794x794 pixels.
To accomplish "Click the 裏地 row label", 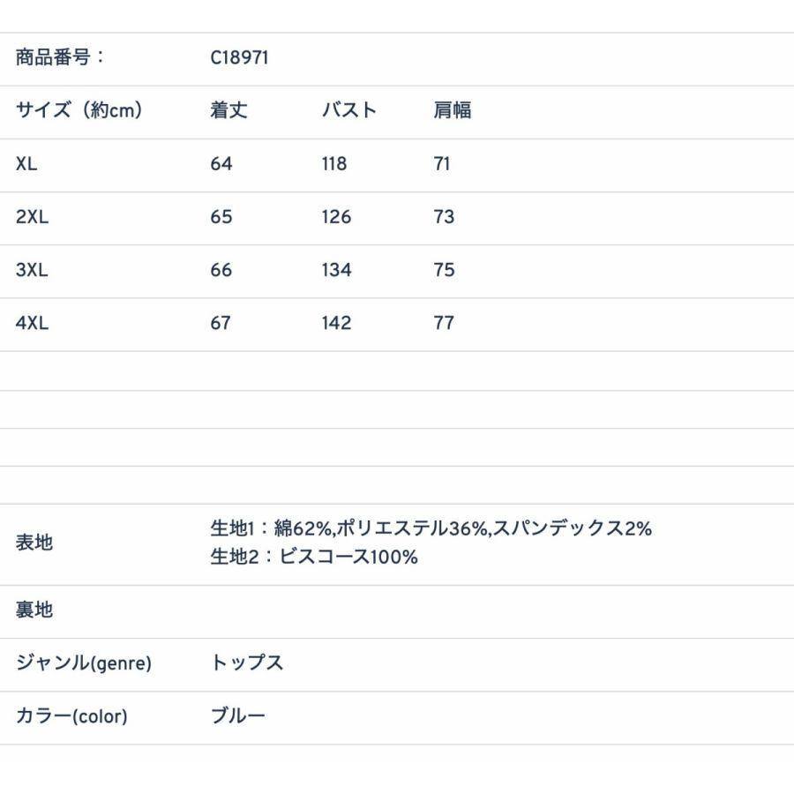I will [34, 610].
